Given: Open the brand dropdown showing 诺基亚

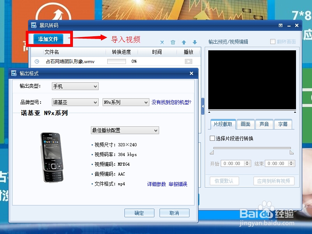Looking at the screenshot, I should click(75, 102).
